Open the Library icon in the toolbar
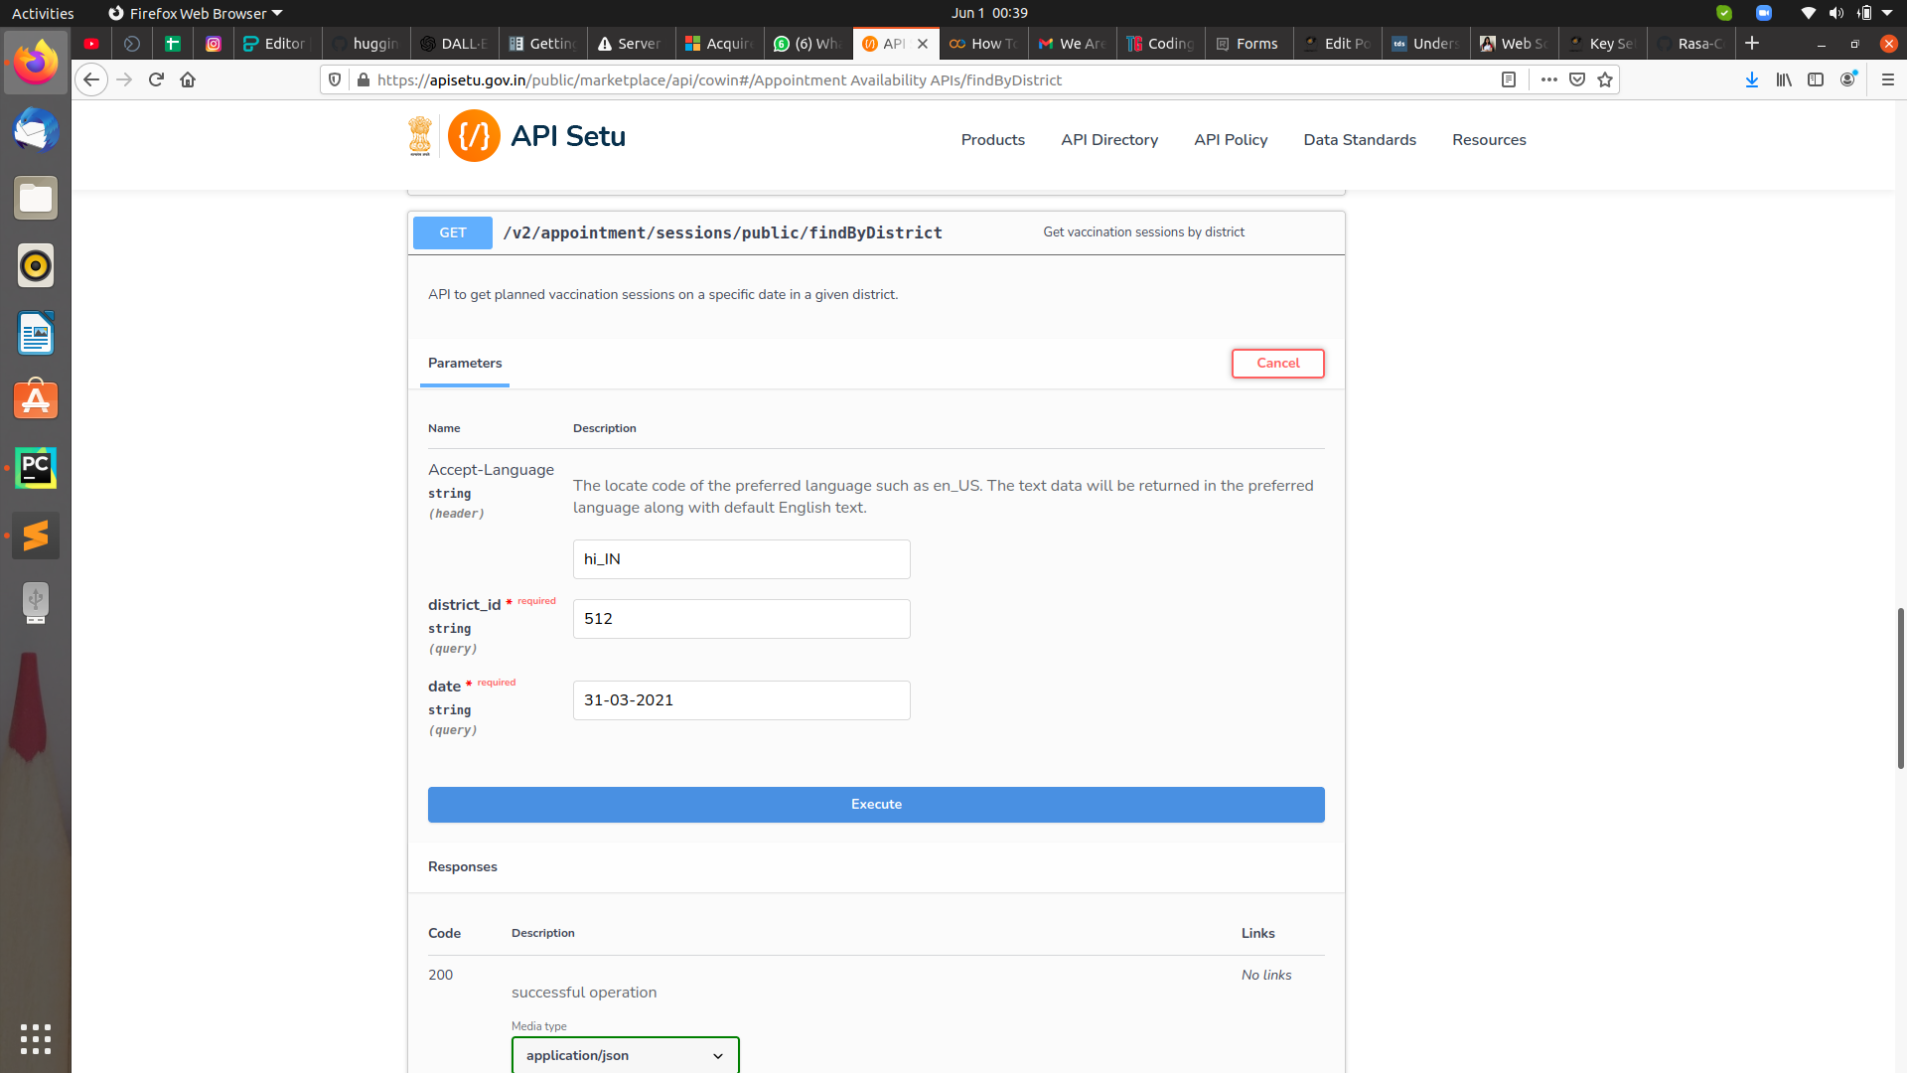Image resolution: width=1907 pixels, height=1073 pixels. [1784, 79]
